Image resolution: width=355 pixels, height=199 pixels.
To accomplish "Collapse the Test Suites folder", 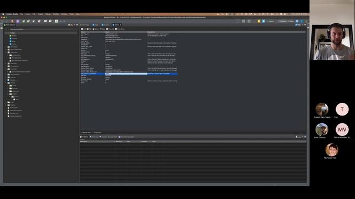I will tap(6, 53).
